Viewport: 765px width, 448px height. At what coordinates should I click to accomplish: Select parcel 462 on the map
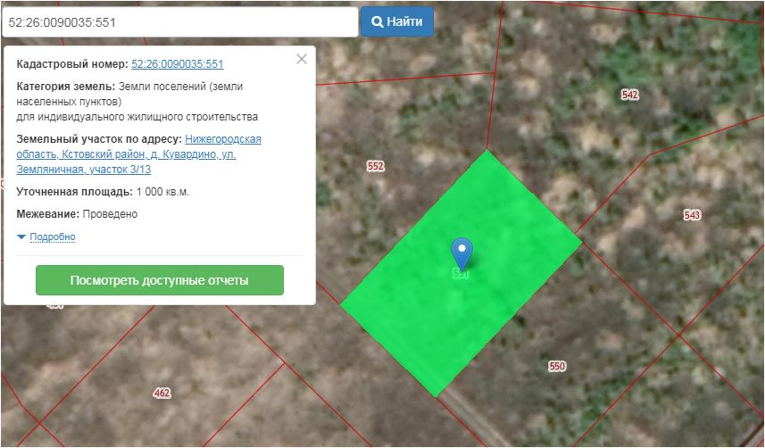pyautogui.click(x=162, y=393)
